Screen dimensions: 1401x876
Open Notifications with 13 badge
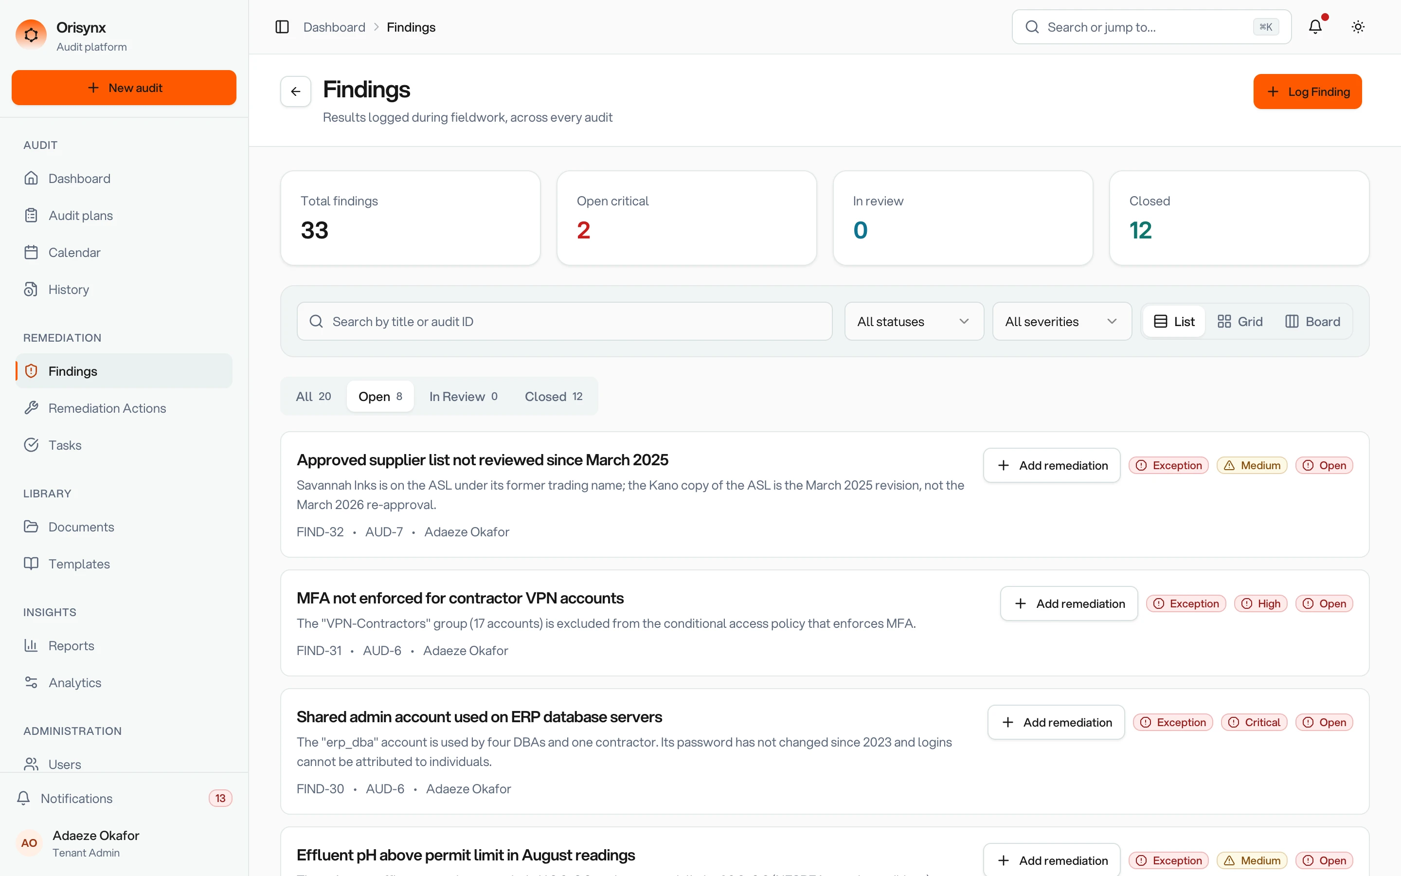coord(124,798)
